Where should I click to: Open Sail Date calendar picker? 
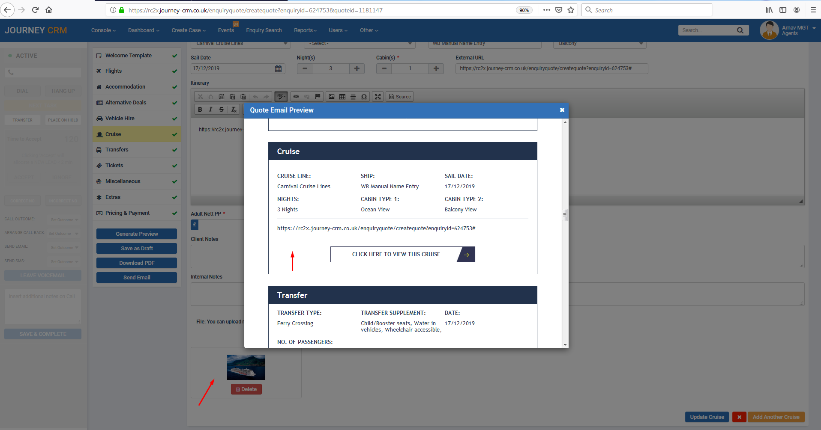click(x=279, y=68)
